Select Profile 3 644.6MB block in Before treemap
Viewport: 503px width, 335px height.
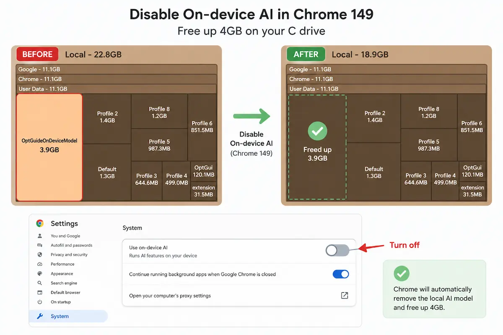click(147, 181)
